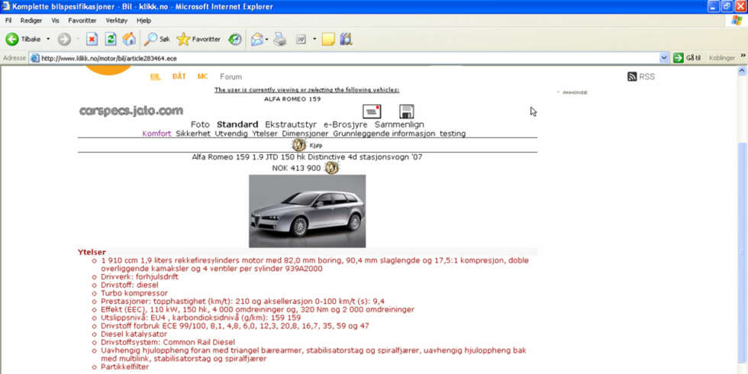The height and width of the screenshot is (374, 748).
Task: Select the ALFA ROMEO 159 heading text
Action: point(292,98)
